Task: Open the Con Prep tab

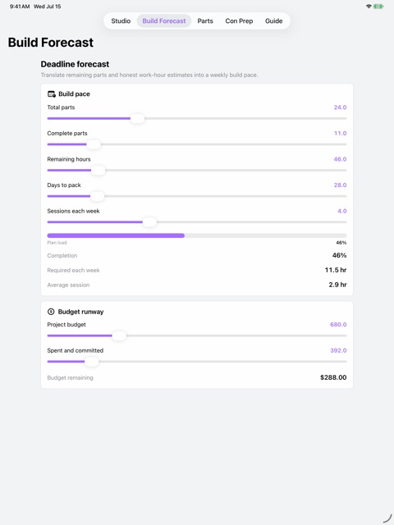Action: pos(239,21)
